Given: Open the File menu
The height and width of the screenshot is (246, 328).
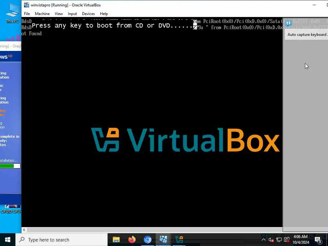Looking at the screenshot, I should (x=27, y=13).
